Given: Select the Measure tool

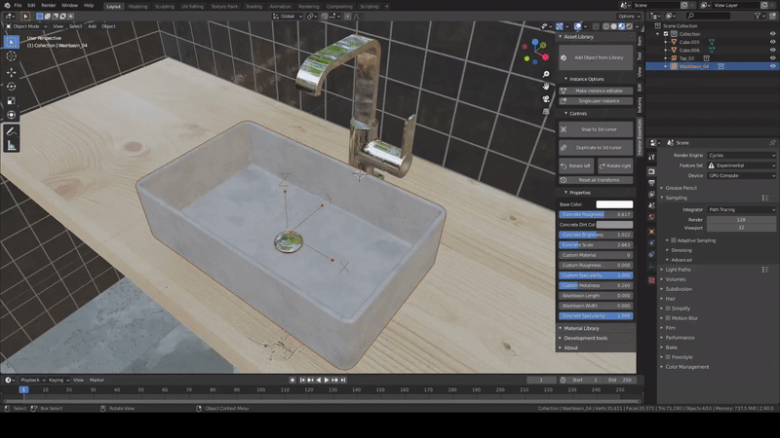Looking at the screenshot, I should (12, 145).
